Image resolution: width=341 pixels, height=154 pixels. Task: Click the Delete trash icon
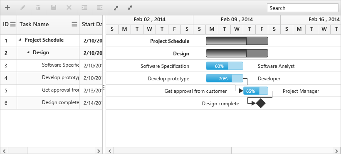38,7
